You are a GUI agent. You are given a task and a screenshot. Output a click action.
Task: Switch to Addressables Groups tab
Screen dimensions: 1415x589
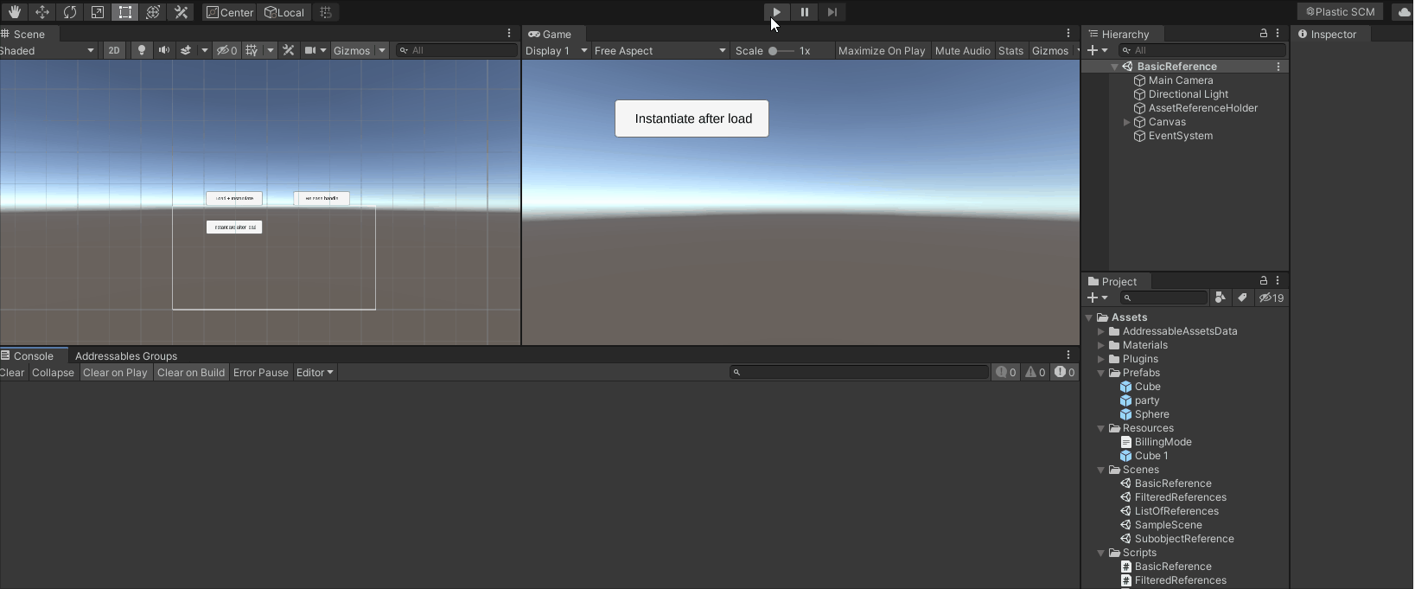click(126, 355)
